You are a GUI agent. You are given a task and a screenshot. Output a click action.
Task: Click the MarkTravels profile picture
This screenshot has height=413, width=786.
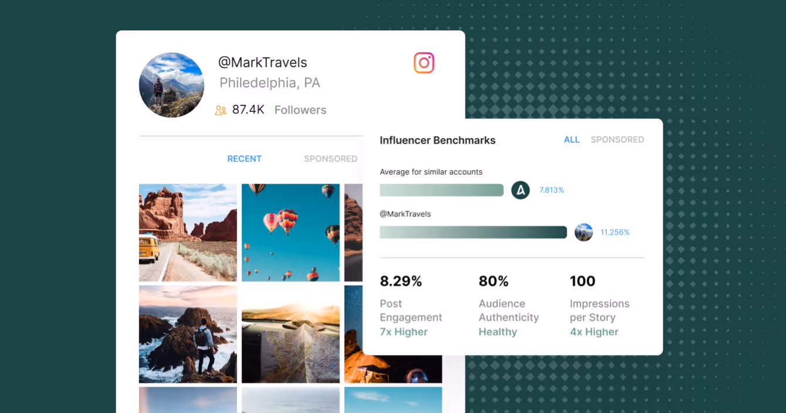171,85
